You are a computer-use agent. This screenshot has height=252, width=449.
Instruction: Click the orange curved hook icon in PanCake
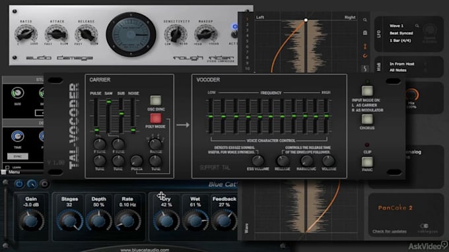click(365, 56)
